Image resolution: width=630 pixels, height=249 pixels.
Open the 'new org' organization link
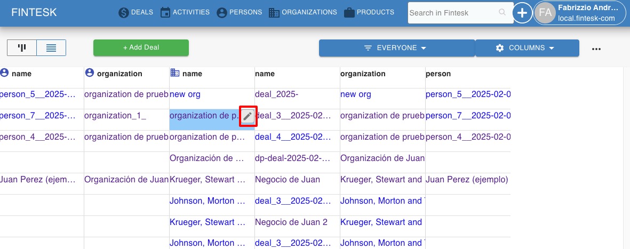pyautogui.click(x=185, y=94)
